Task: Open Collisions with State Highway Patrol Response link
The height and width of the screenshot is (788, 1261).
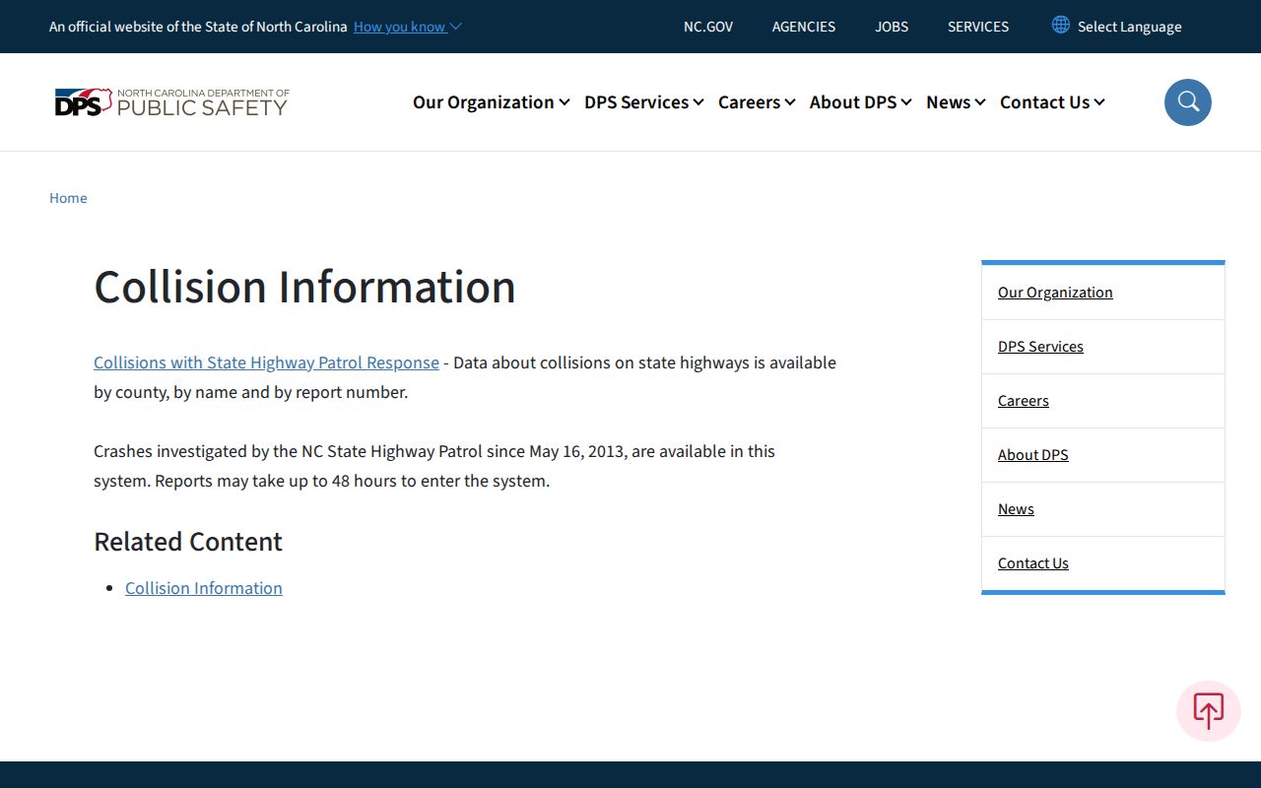Action: click(266, 362)
